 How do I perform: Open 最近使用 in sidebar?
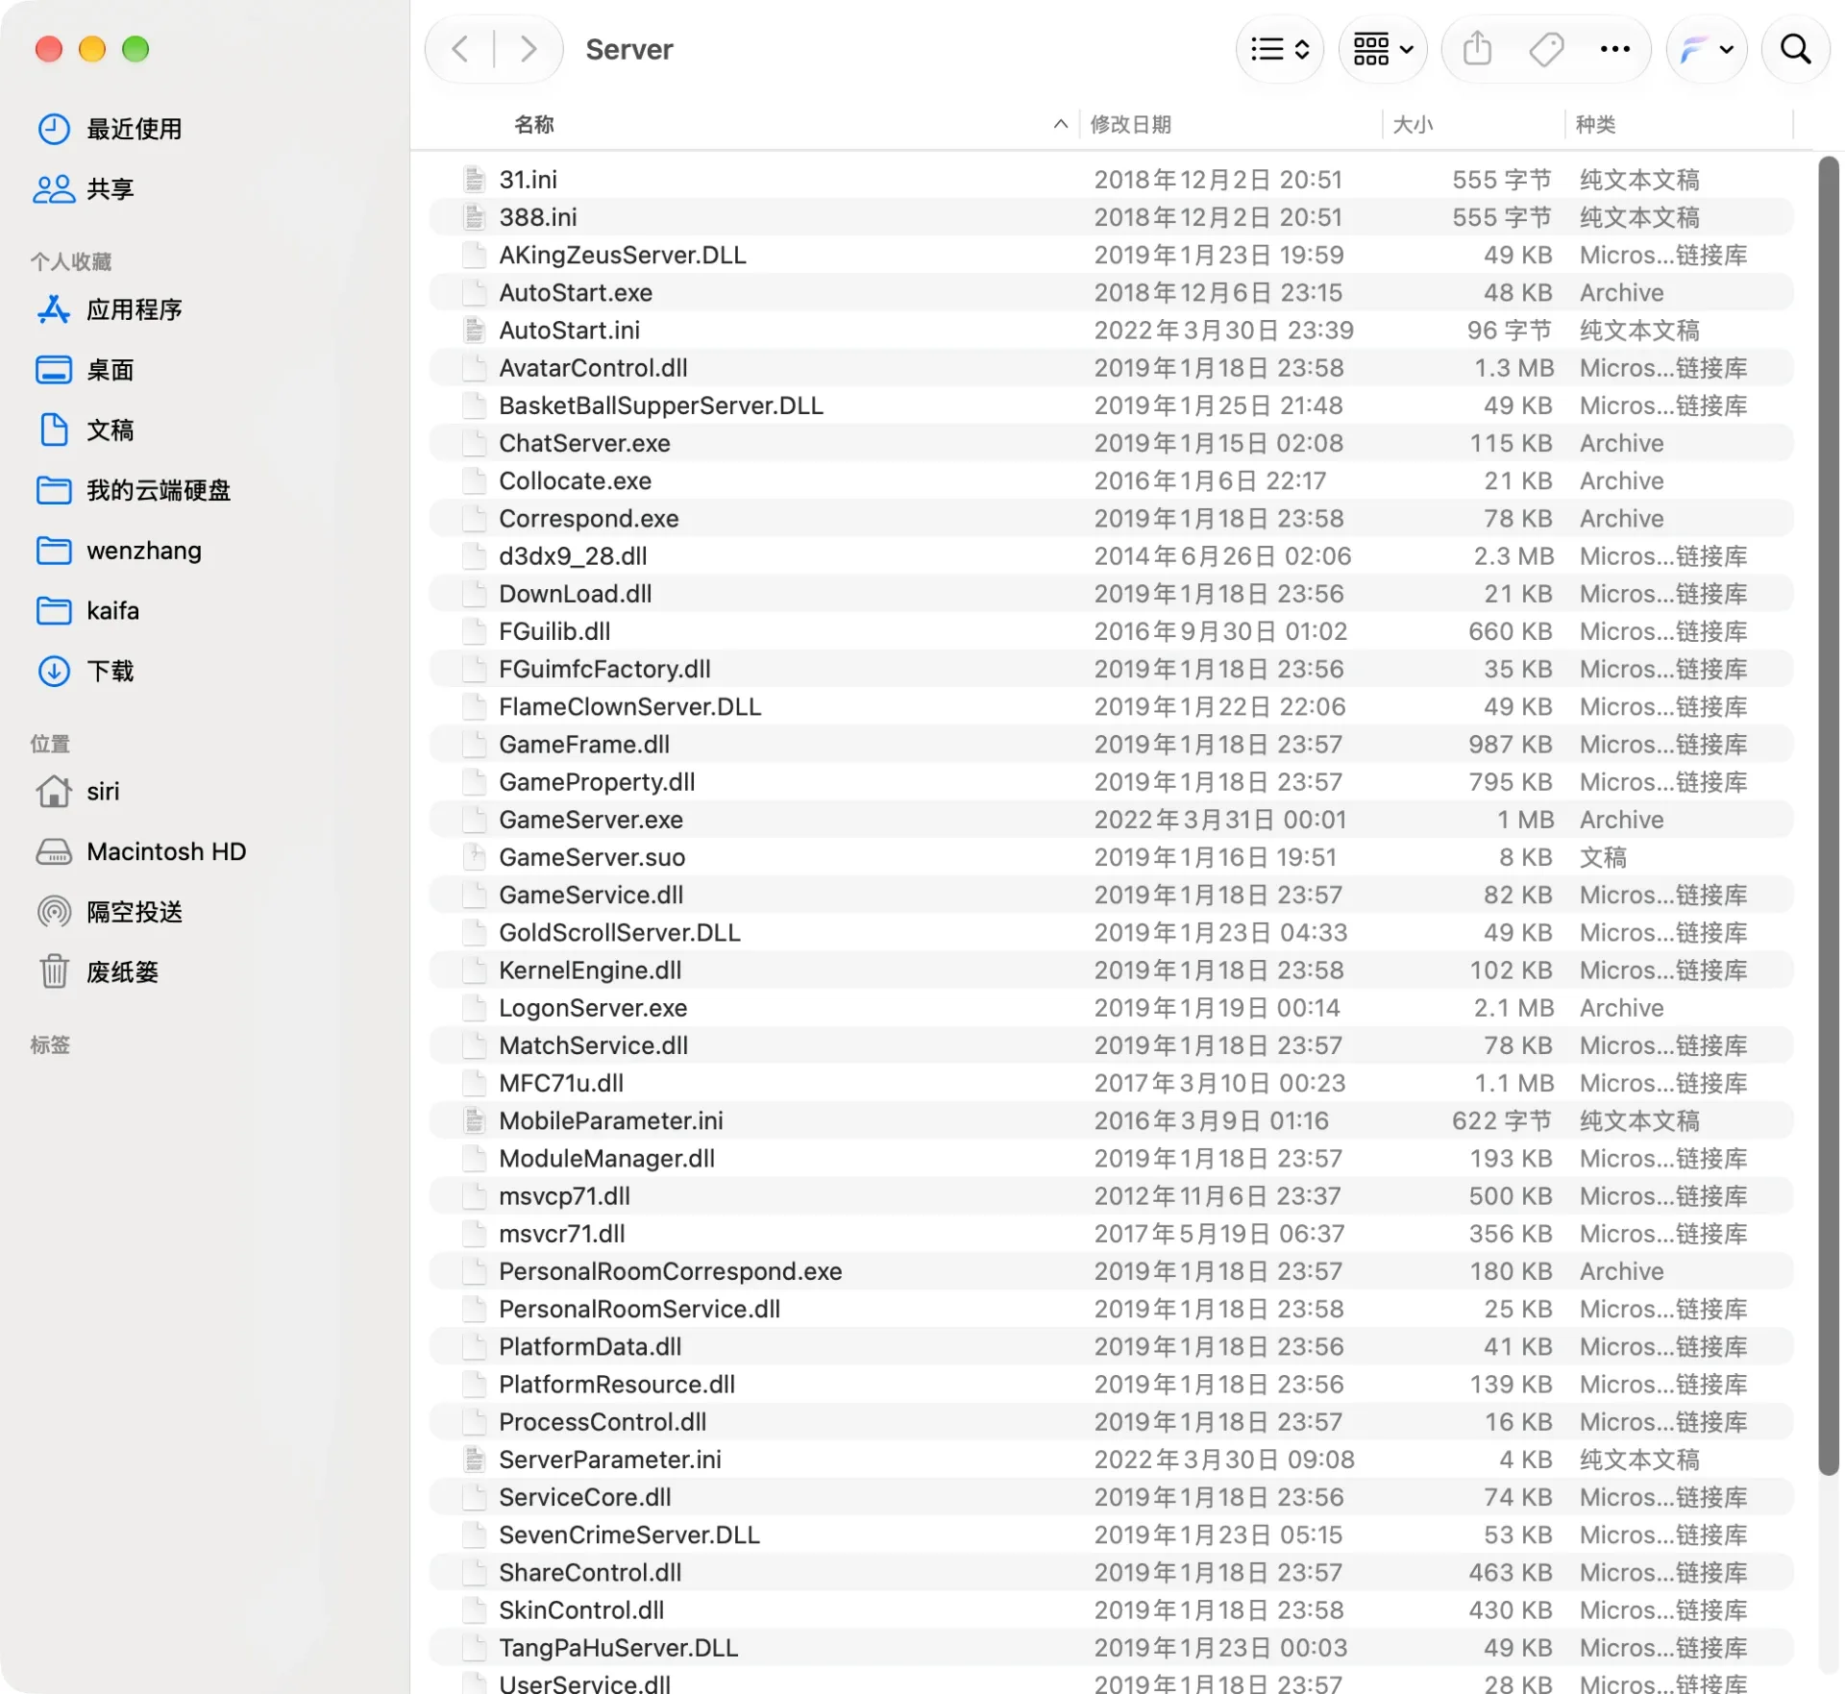(x=110, y=129)
